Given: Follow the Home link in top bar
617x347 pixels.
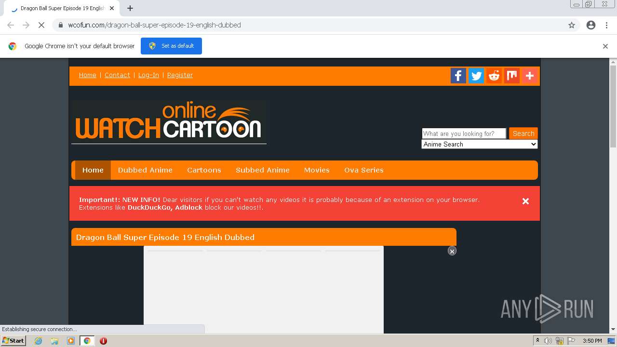Looking at the screenshot, I should [88, 75].
